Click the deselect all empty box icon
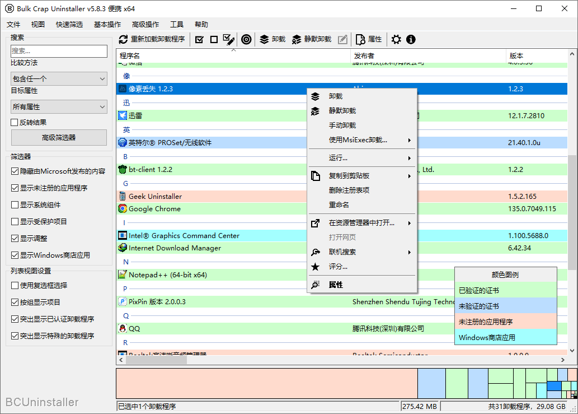 point(214,39)
